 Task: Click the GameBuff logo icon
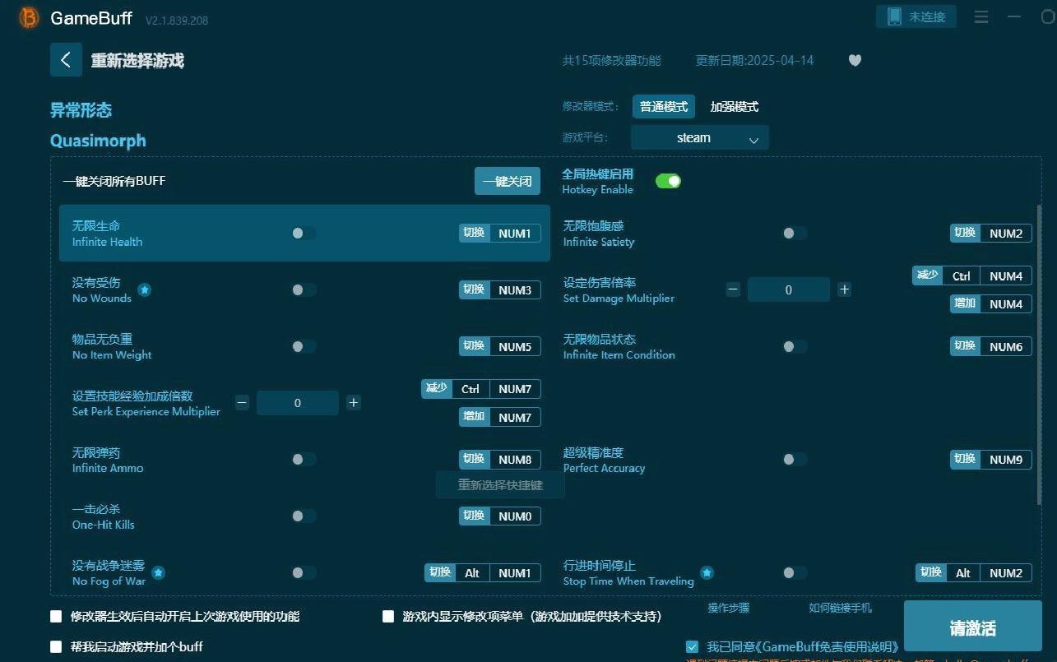coord(29,18)
